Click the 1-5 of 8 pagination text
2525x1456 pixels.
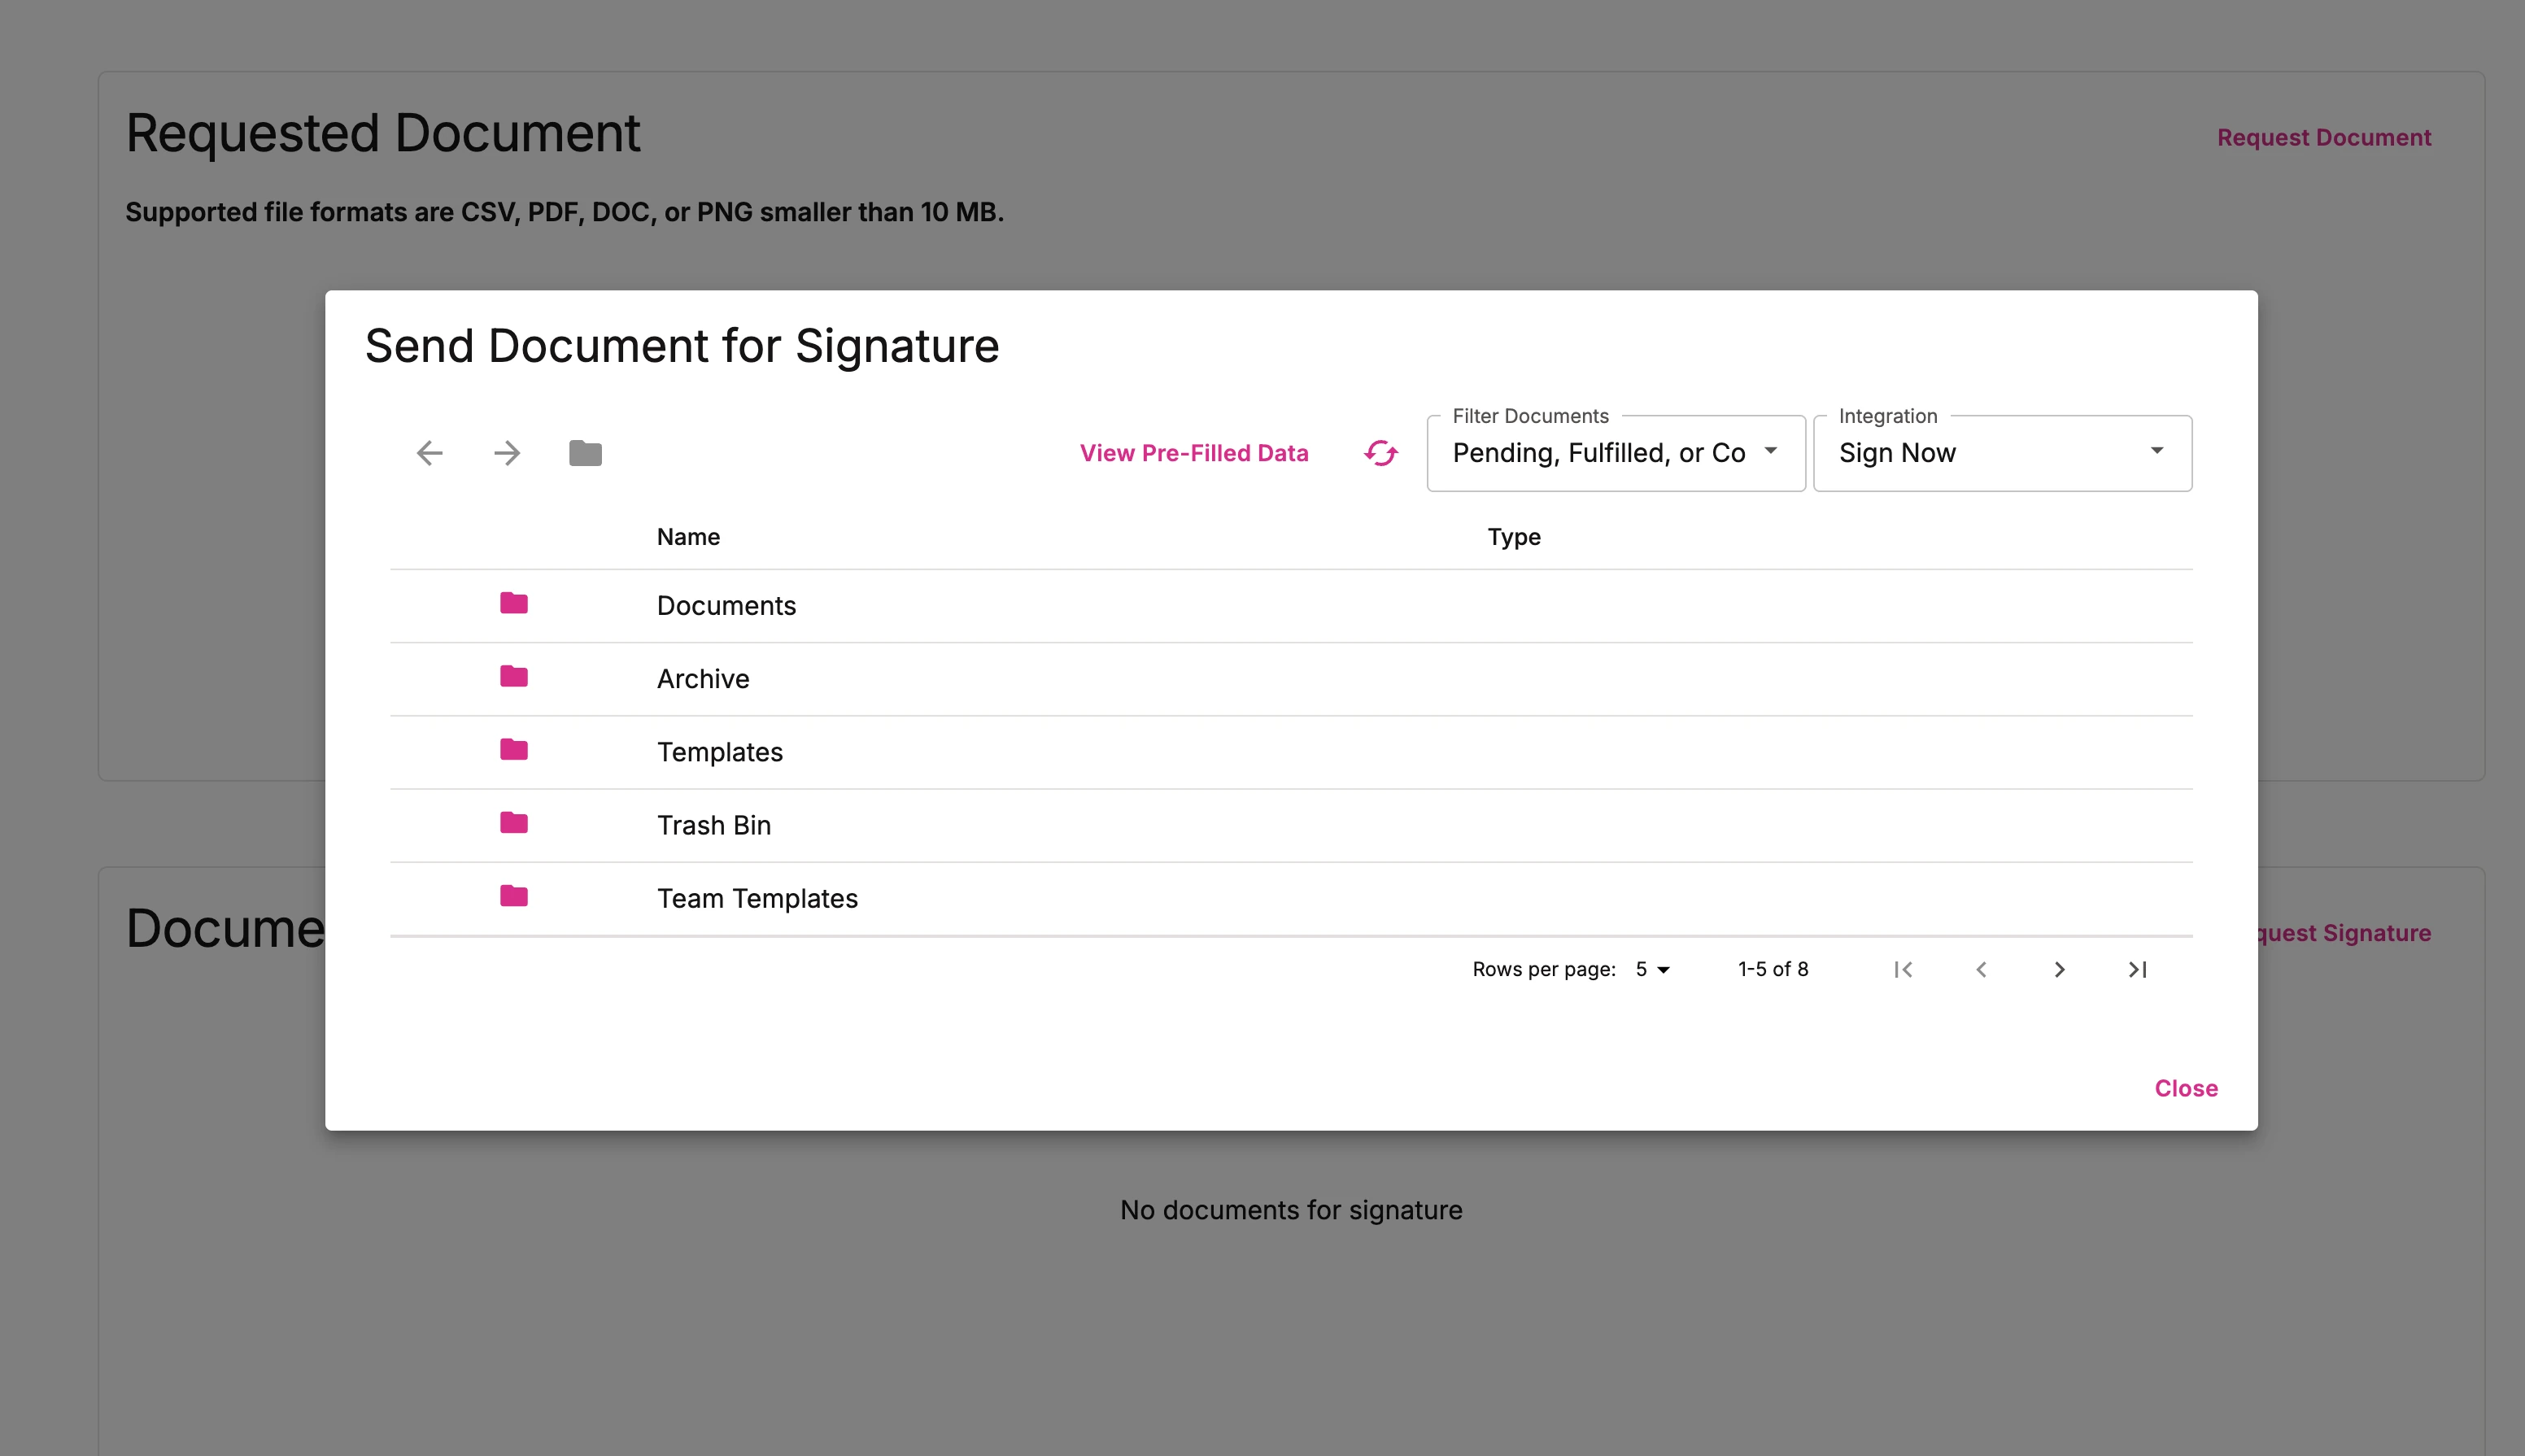(x=1773, y=969)
